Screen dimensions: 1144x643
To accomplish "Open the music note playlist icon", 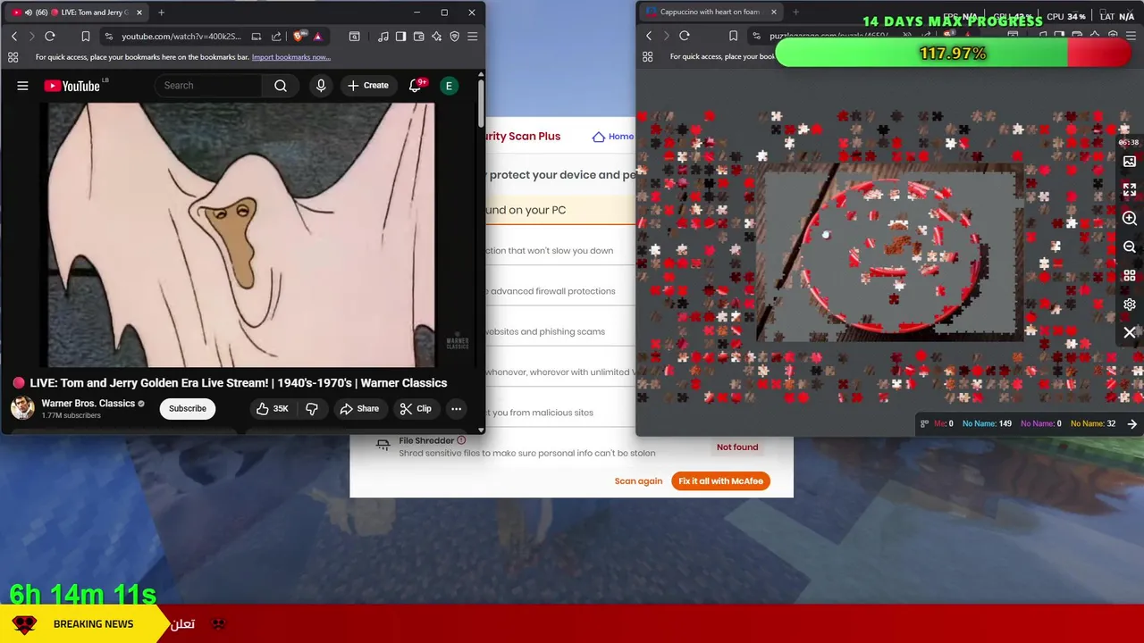I will [x=383, y=37].
